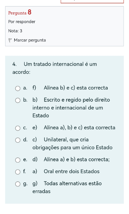Select radio button for option d.
129x214 pixels.
point(18,140)
